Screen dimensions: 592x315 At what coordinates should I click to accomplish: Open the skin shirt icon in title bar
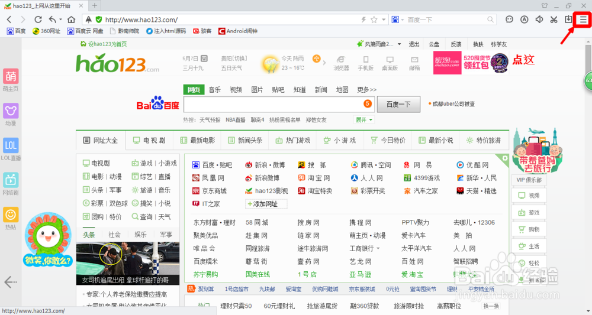[544, 6]
